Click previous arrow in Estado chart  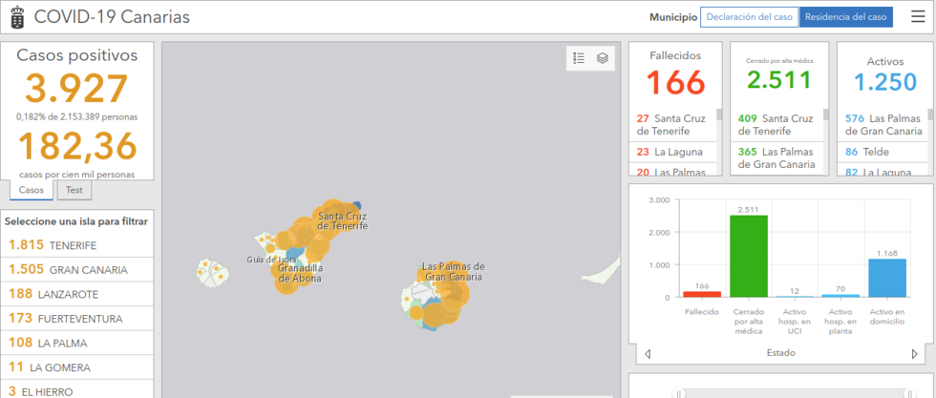tap(649, 353)
